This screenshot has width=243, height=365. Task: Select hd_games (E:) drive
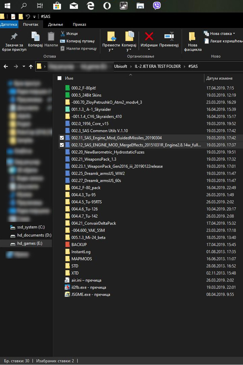(x=29, y=243)
